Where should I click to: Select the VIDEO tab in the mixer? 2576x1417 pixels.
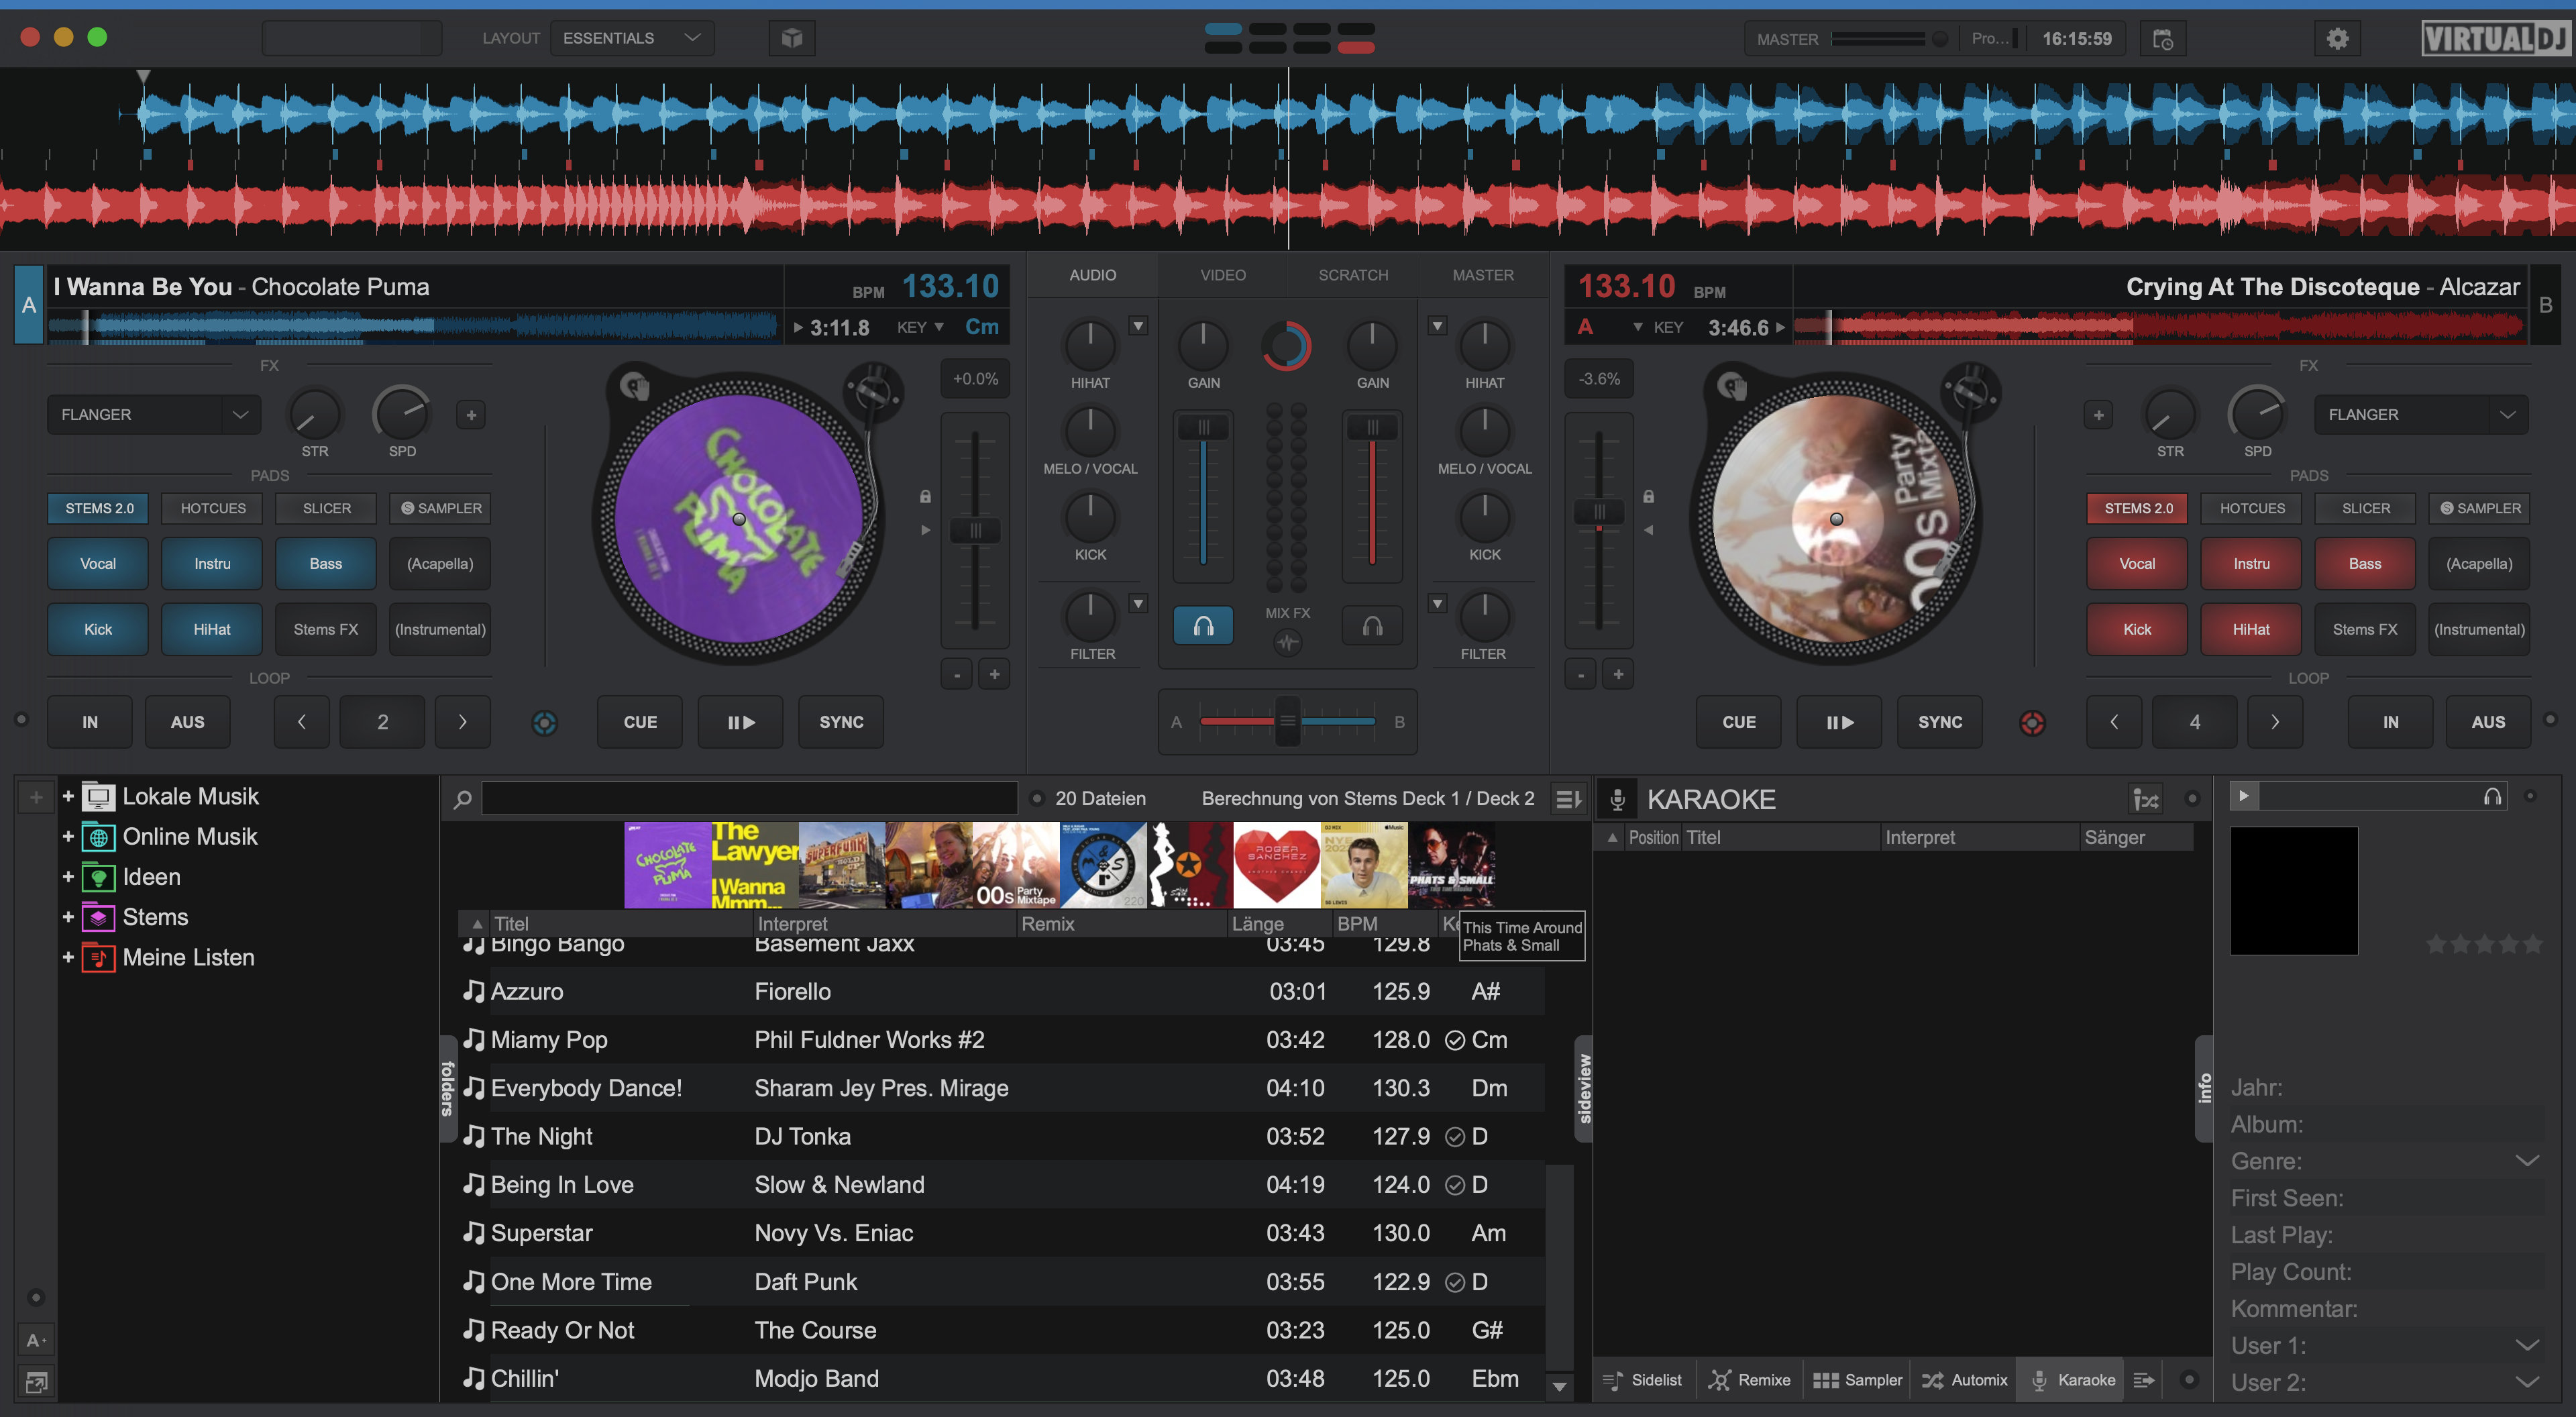click(x=1222, y=274)
